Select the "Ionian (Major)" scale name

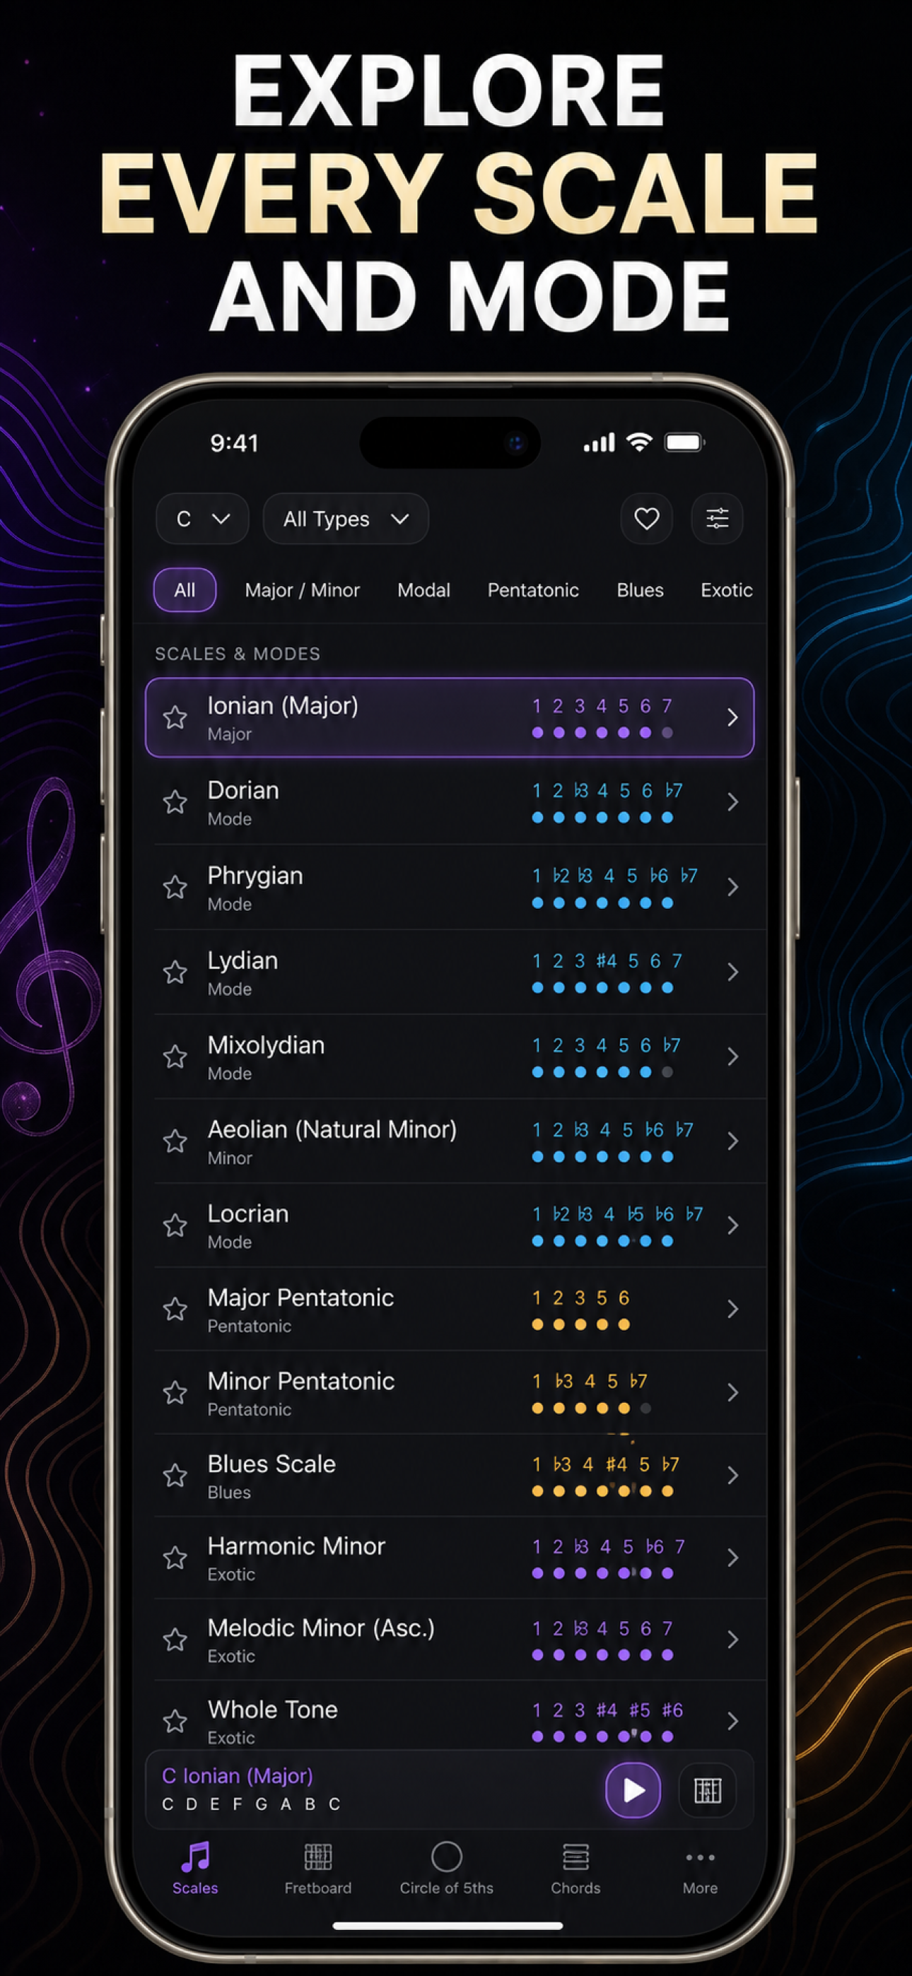pos(283,707)
